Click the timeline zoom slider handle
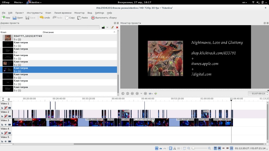The image size is (269, 151). (x=193, y=148)
